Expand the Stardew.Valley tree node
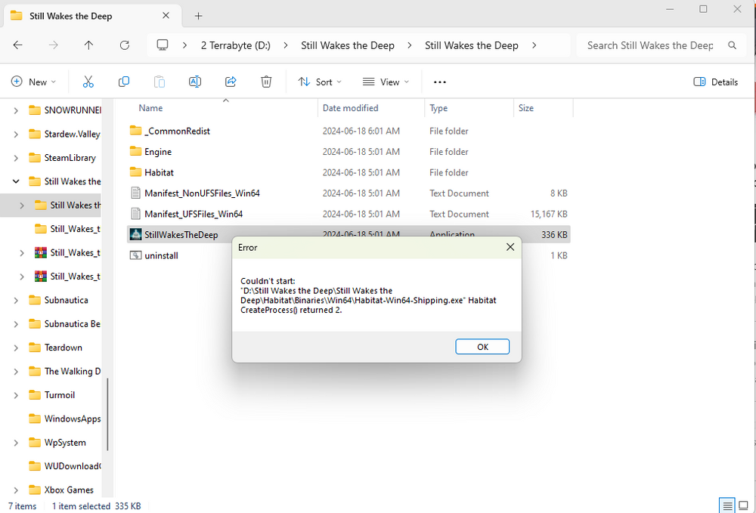 click(16, 134)
